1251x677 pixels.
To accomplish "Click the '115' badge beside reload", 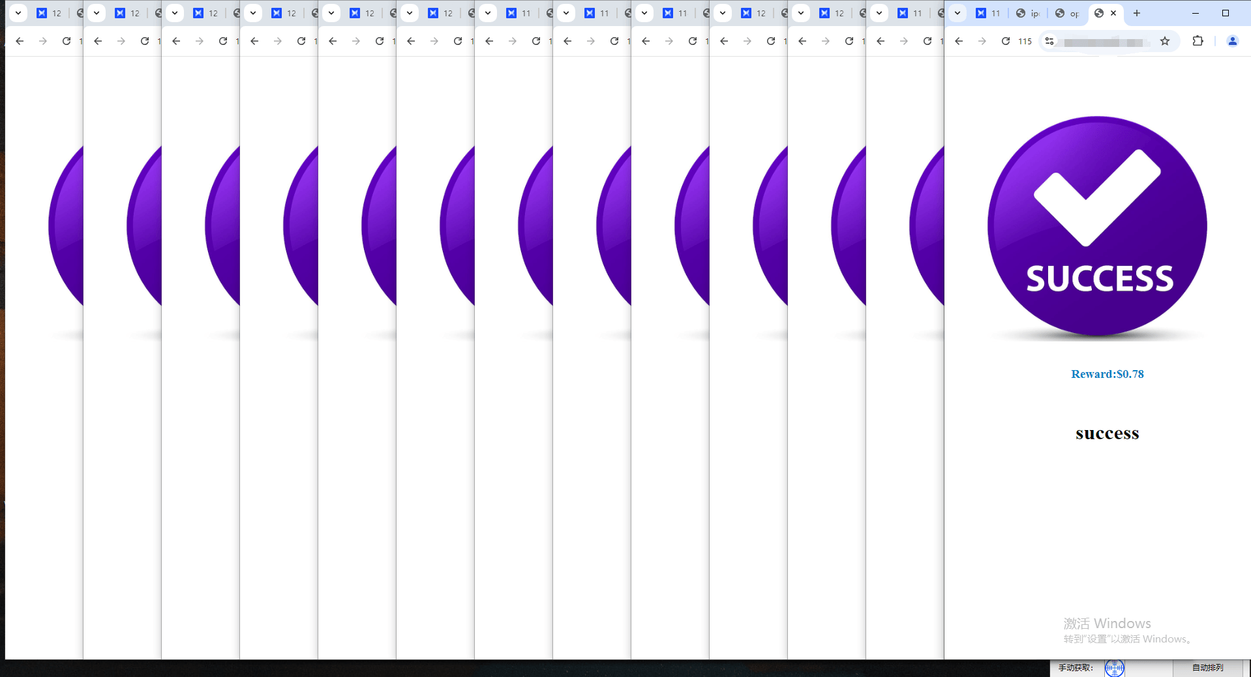I will coord(1025,41).
